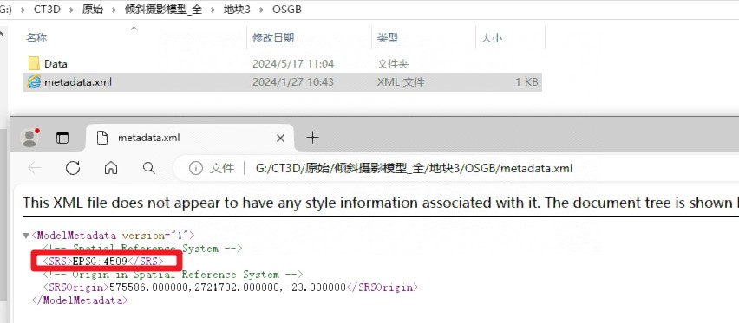
Task: Sort files by 大小 column
Action: [491, 37]
